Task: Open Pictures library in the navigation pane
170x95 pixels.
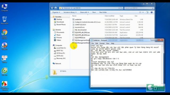Action: coord(59,37)
